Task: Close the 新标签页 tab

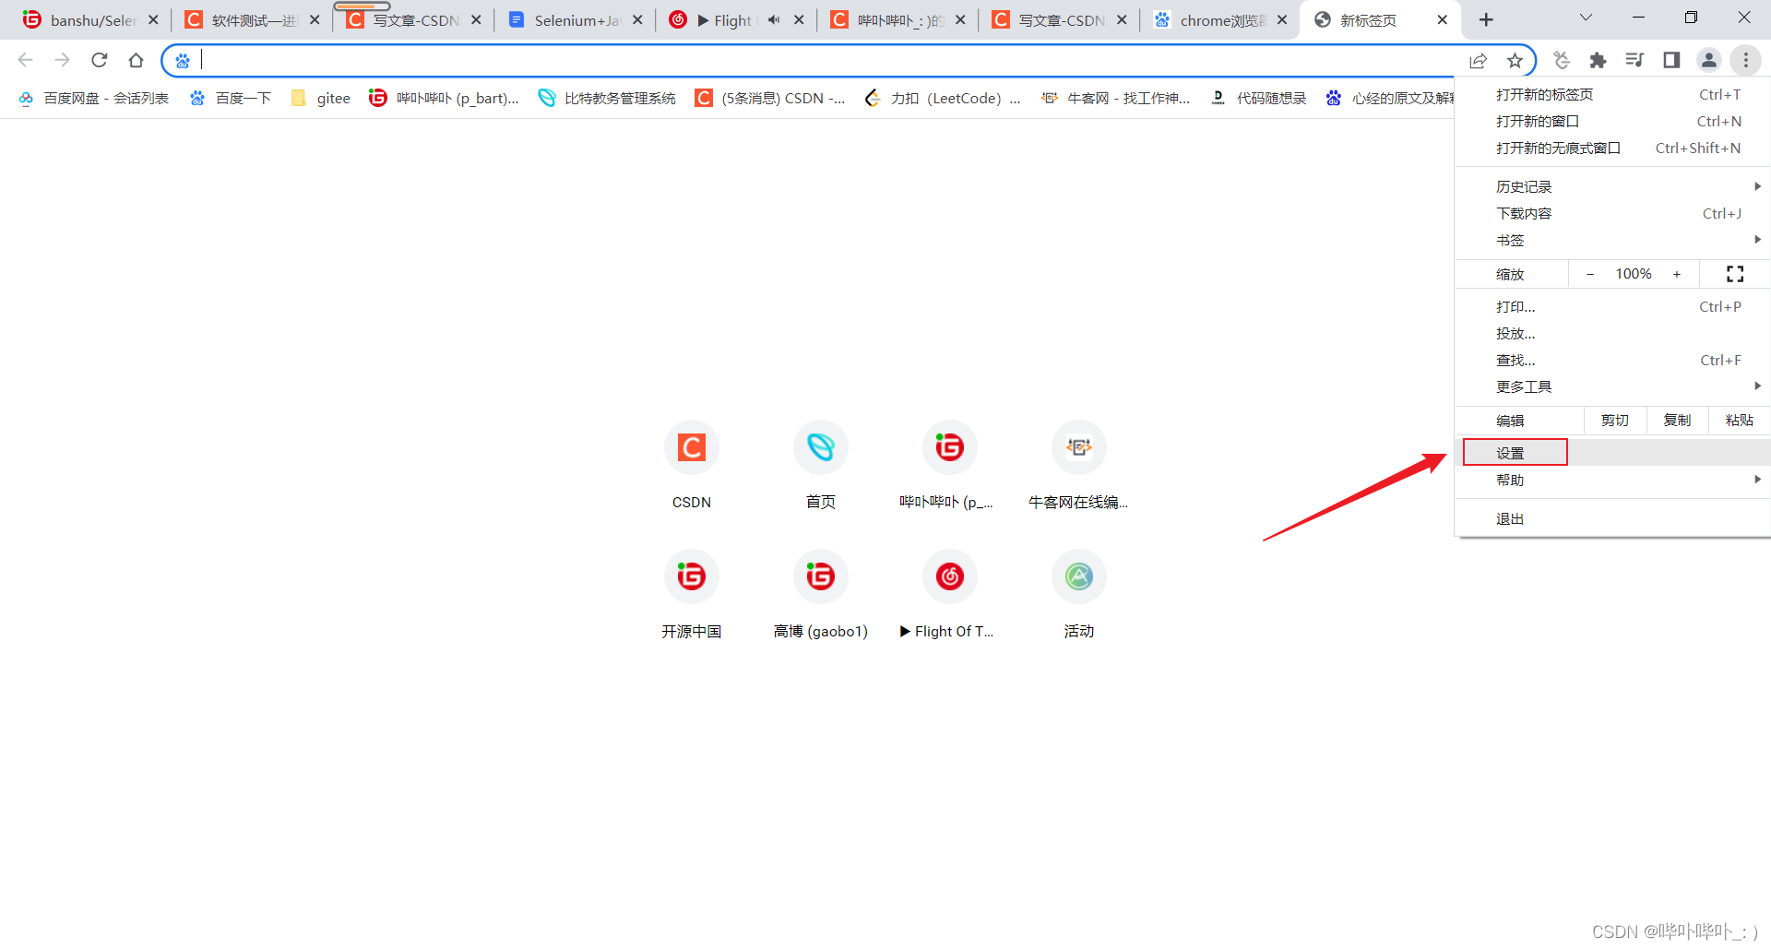Action: point(1442,19)
